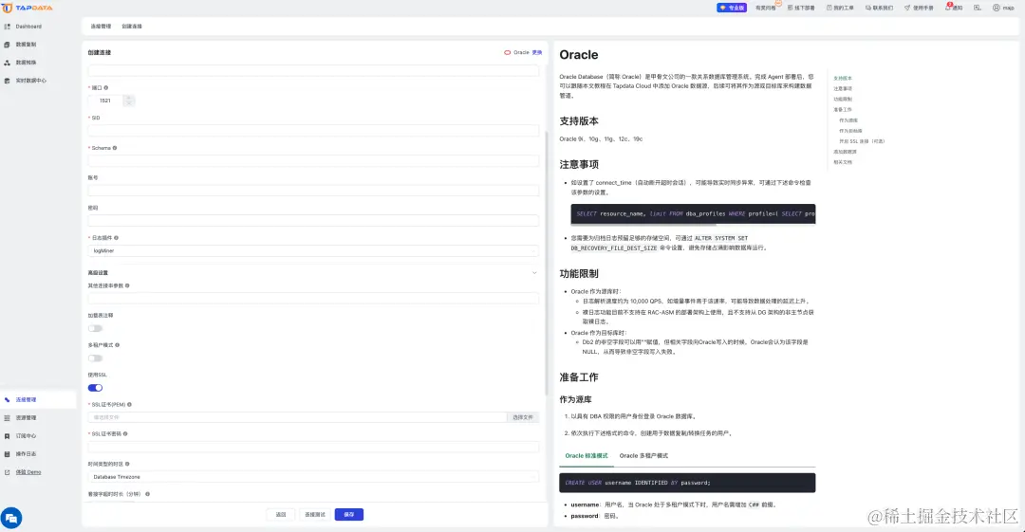Show help for 多租户模式
The width and height of the screenshot is (1025, 532).
pos(117,345)
